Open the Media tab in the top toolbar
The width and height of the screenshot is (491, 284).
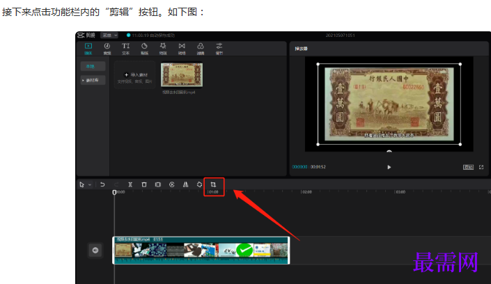pyautogui.click(x=88, y=49)
